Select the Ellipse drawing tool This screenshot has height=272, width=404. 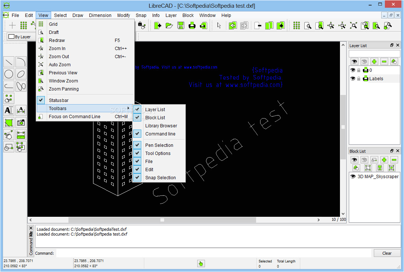(21, 74)
